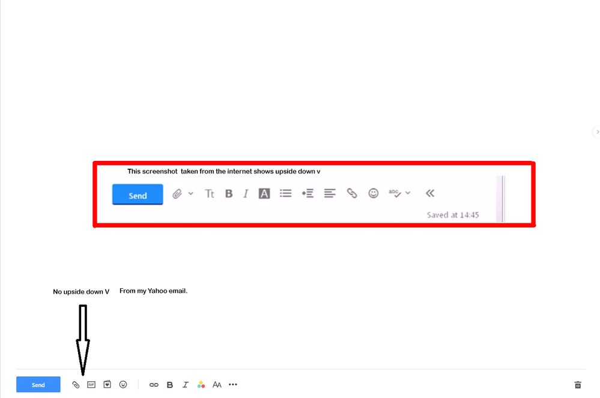The width and height of the screenshot is (600, 398).
Task: Click the small bottom Send button
Action: [38, 385]
